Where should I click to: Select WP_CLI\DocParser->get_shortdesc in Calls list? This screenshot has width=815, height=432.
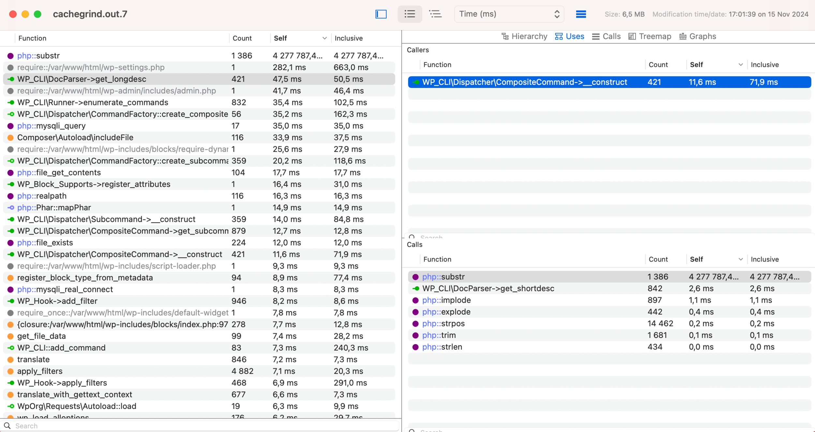[488, 288]
